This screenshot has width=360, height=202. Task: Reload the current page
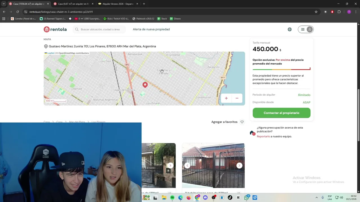17,12
